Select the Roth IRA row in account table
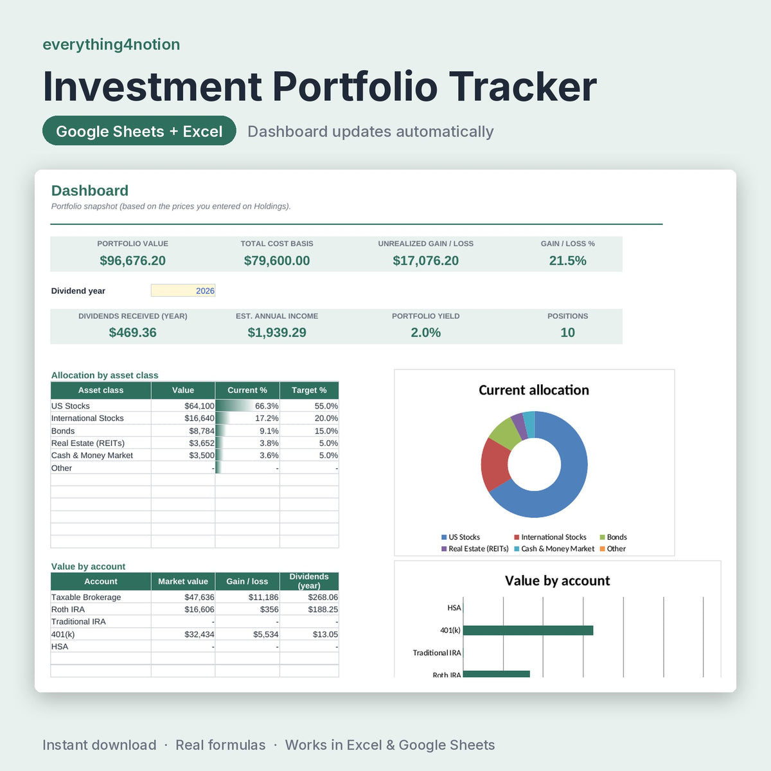The width and height of the screenshot is (771, 771). click(x=195, y=610)
